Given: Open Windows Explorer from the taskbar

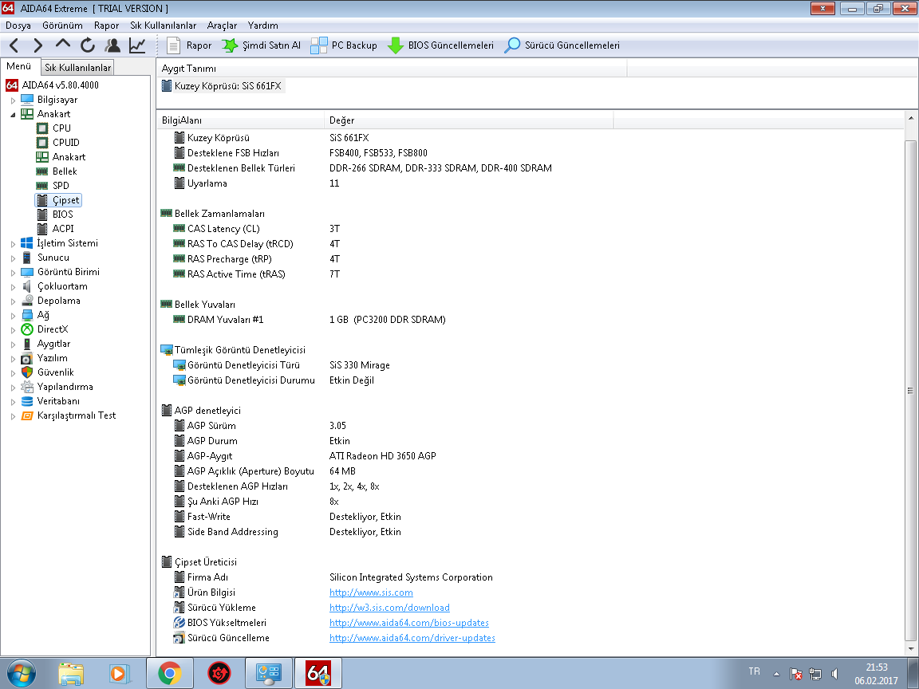Looking at the screenshot, I should [x=71, y=673].
